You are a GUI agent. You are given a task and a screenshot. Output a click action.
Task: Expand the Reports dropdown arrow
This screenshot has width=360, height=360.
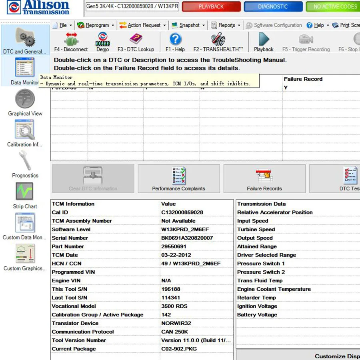239,25
